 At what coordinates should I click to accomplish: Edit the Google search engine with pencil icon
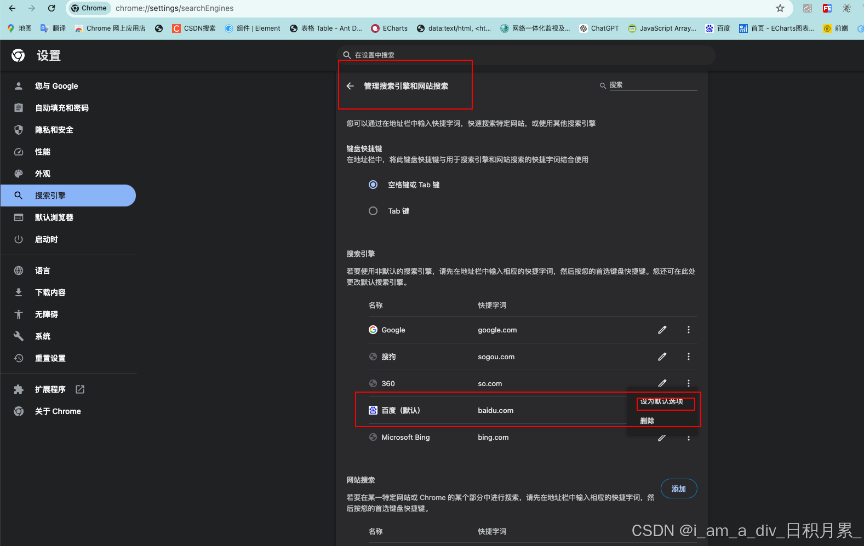pos(662,330)
